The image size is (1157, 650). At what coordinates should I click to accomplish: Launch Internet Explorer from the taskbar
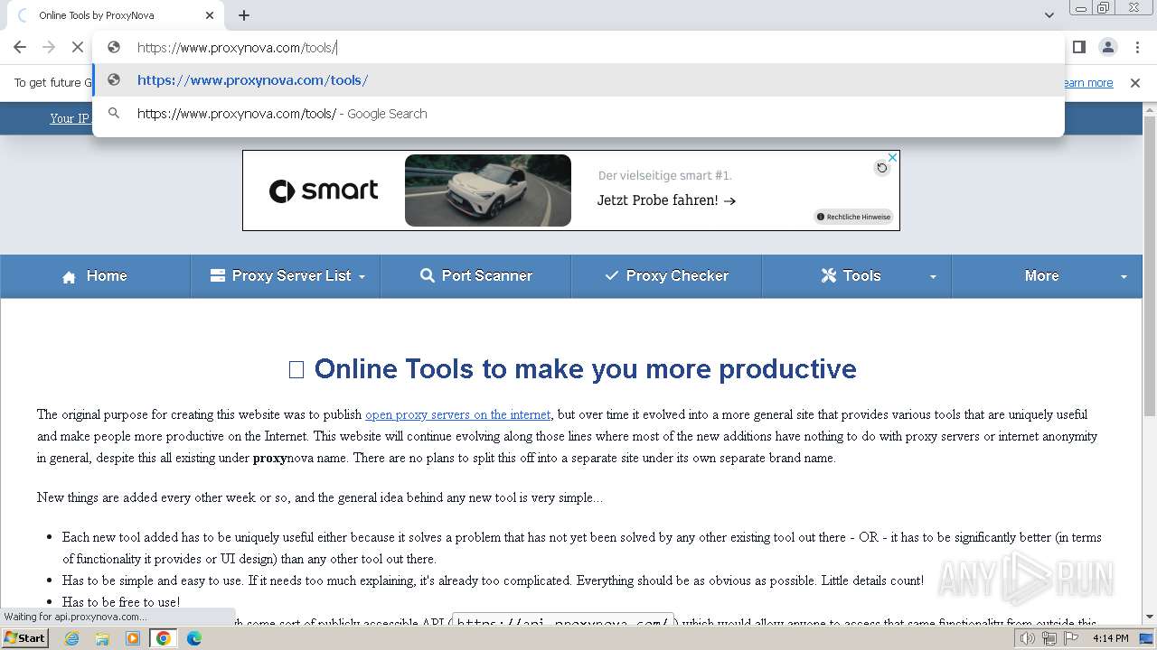coord(72,638)
